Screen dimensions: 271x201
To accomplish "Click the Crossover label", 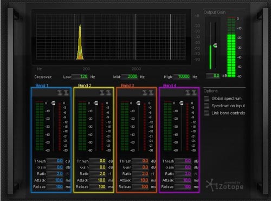I will (x=43, y=77).
